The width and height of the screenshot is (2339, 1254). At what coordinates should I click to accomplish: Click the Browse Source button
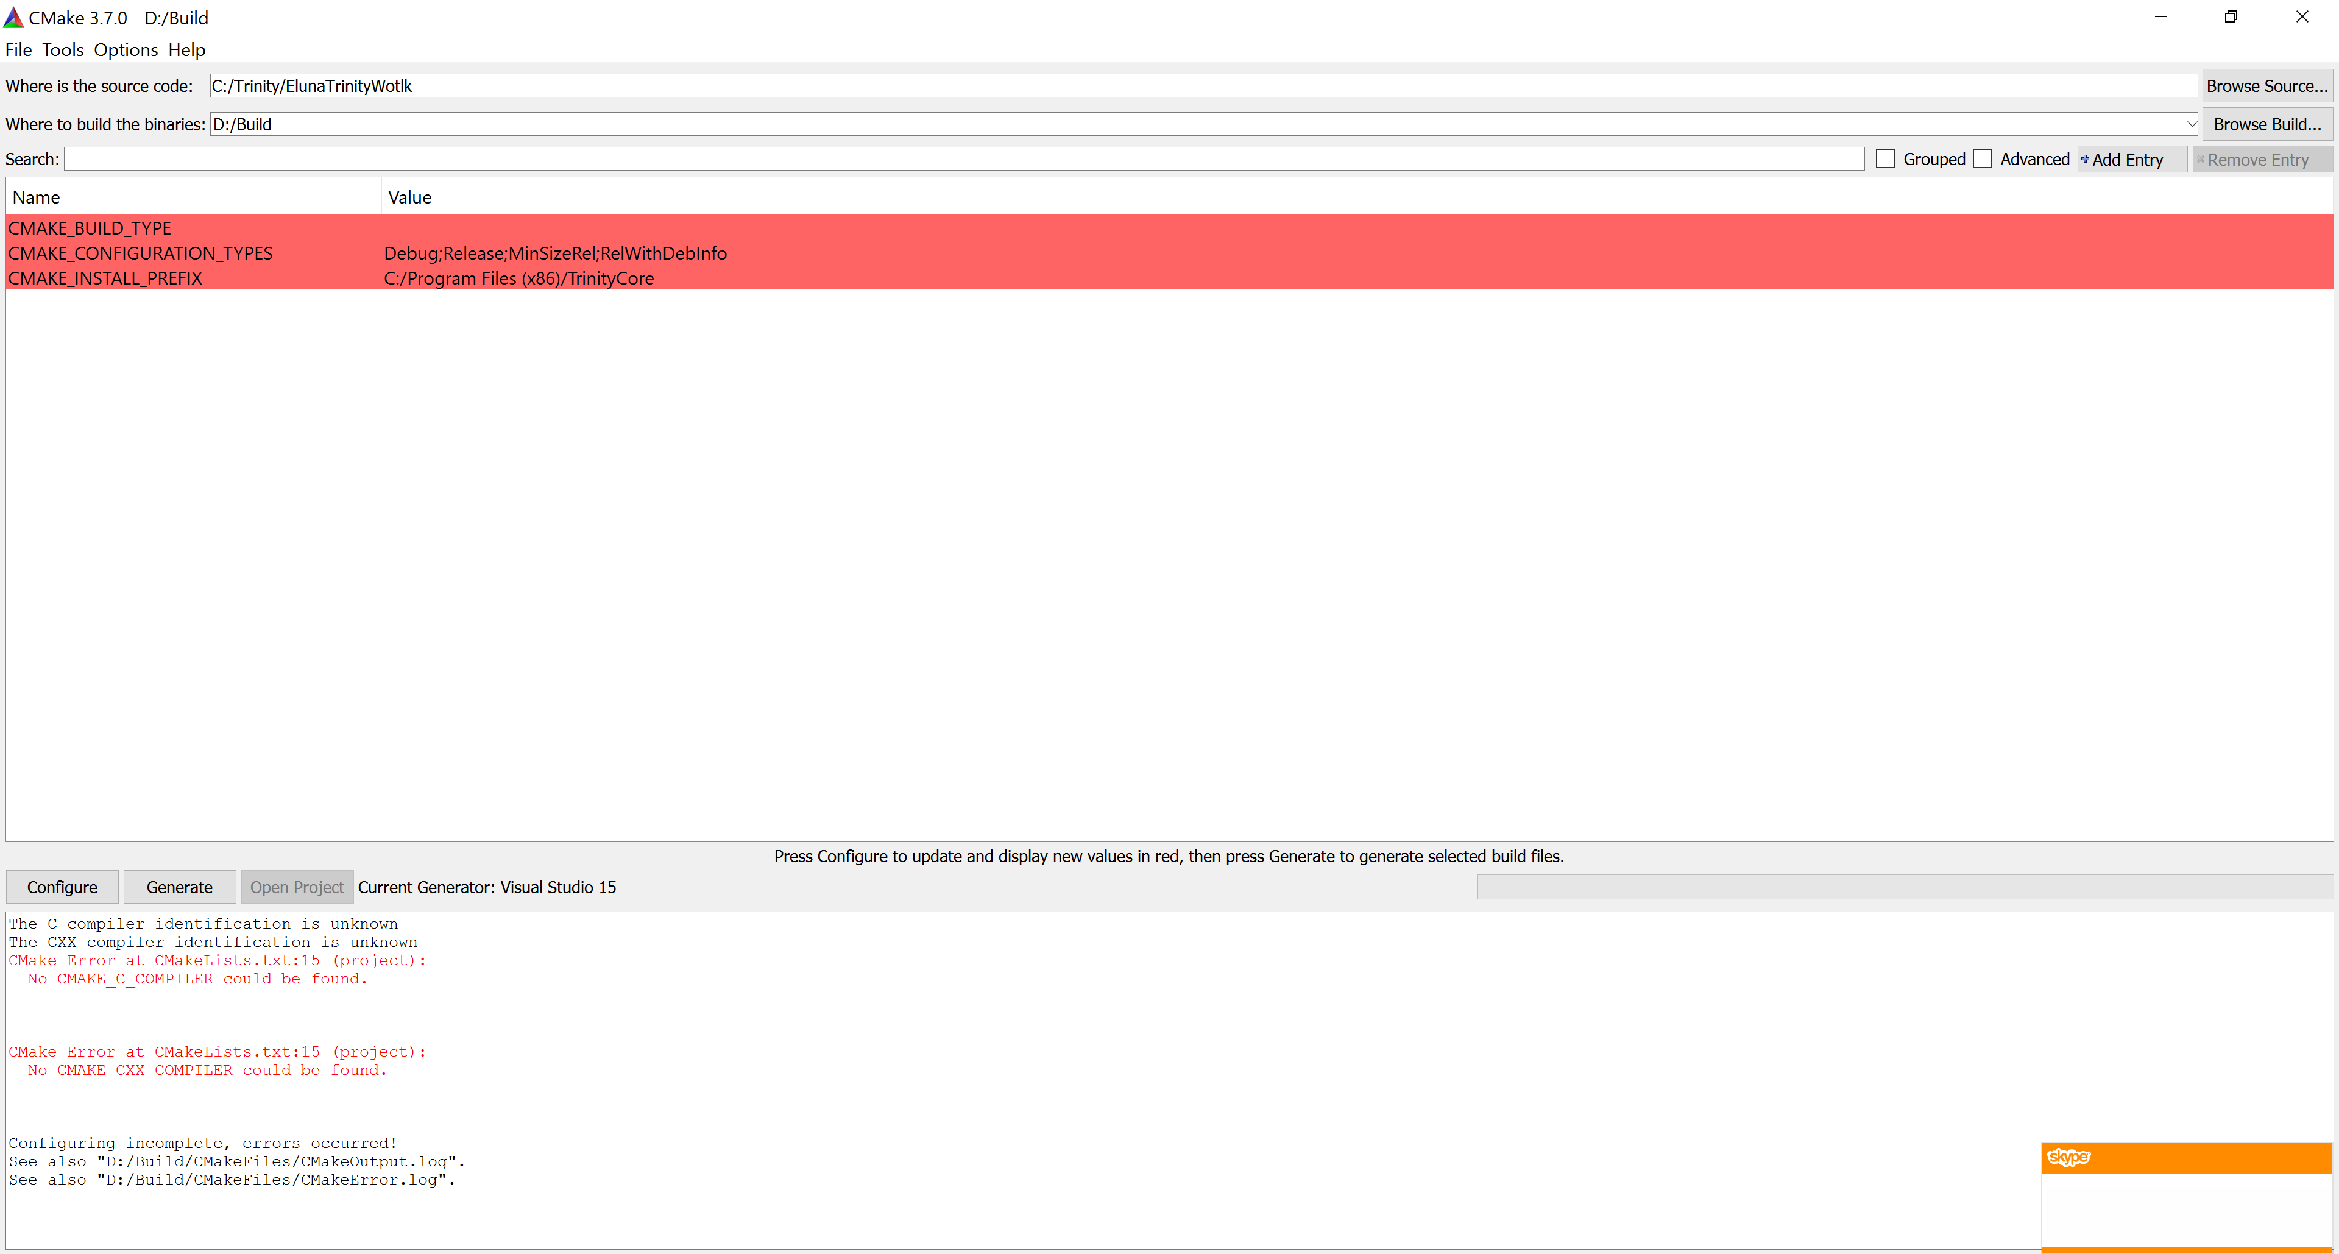coord(2266,87)
